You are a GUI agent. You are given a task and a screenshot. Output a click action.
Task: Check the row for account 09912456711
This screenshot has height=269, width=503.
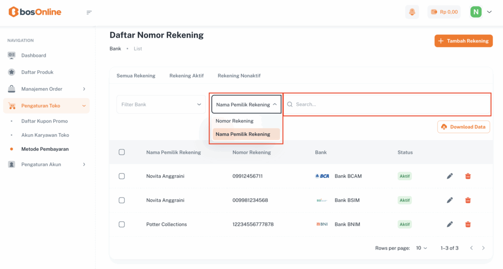click(x=122, y=176)
